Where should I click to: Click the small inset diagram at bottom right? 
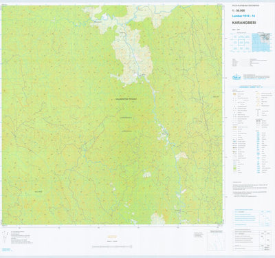216,240
